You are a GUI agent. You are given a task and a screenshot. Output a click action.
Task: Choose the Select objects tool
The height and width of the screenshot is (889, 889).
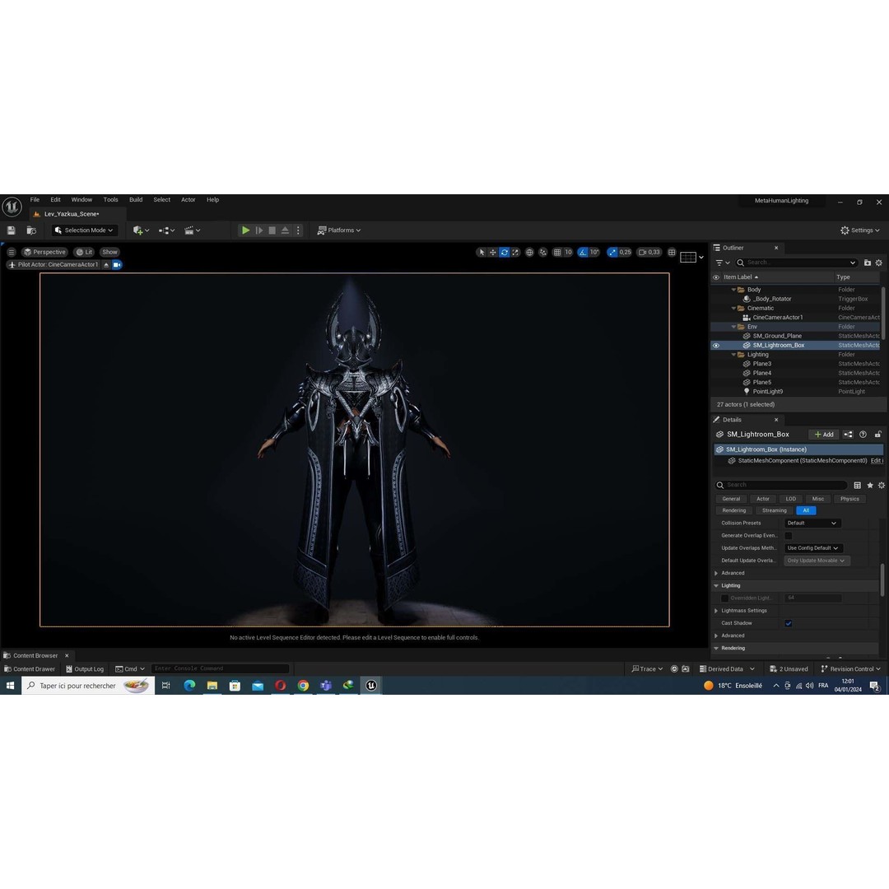point(482,253)
